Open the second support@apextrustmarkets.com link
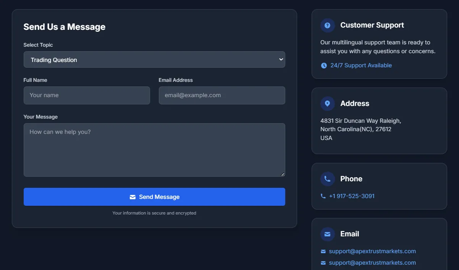Viewport: 459px width, 270px height. 372,263
